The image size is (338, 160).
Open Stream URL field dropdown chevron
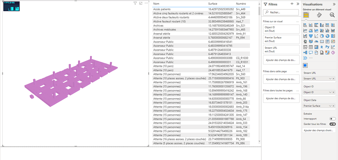tap(330, 79)
